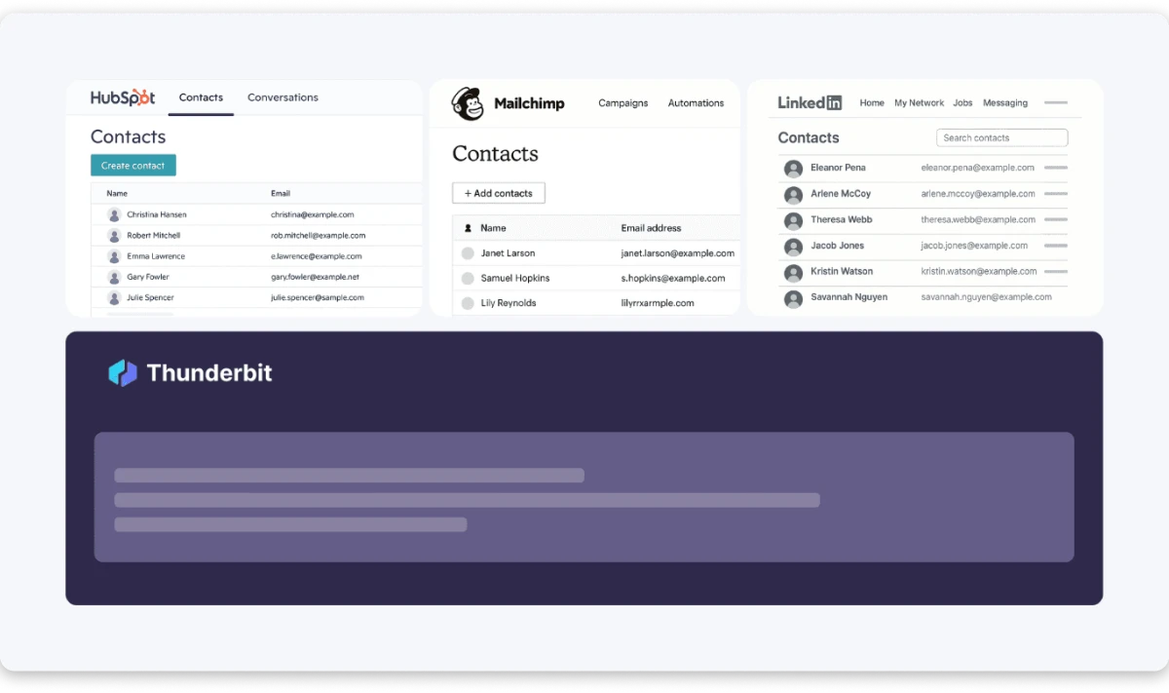Open the HubSpot Conversations tab
Image resolution: width=1169 pixels, height=693 pixels.
(283, 97)
